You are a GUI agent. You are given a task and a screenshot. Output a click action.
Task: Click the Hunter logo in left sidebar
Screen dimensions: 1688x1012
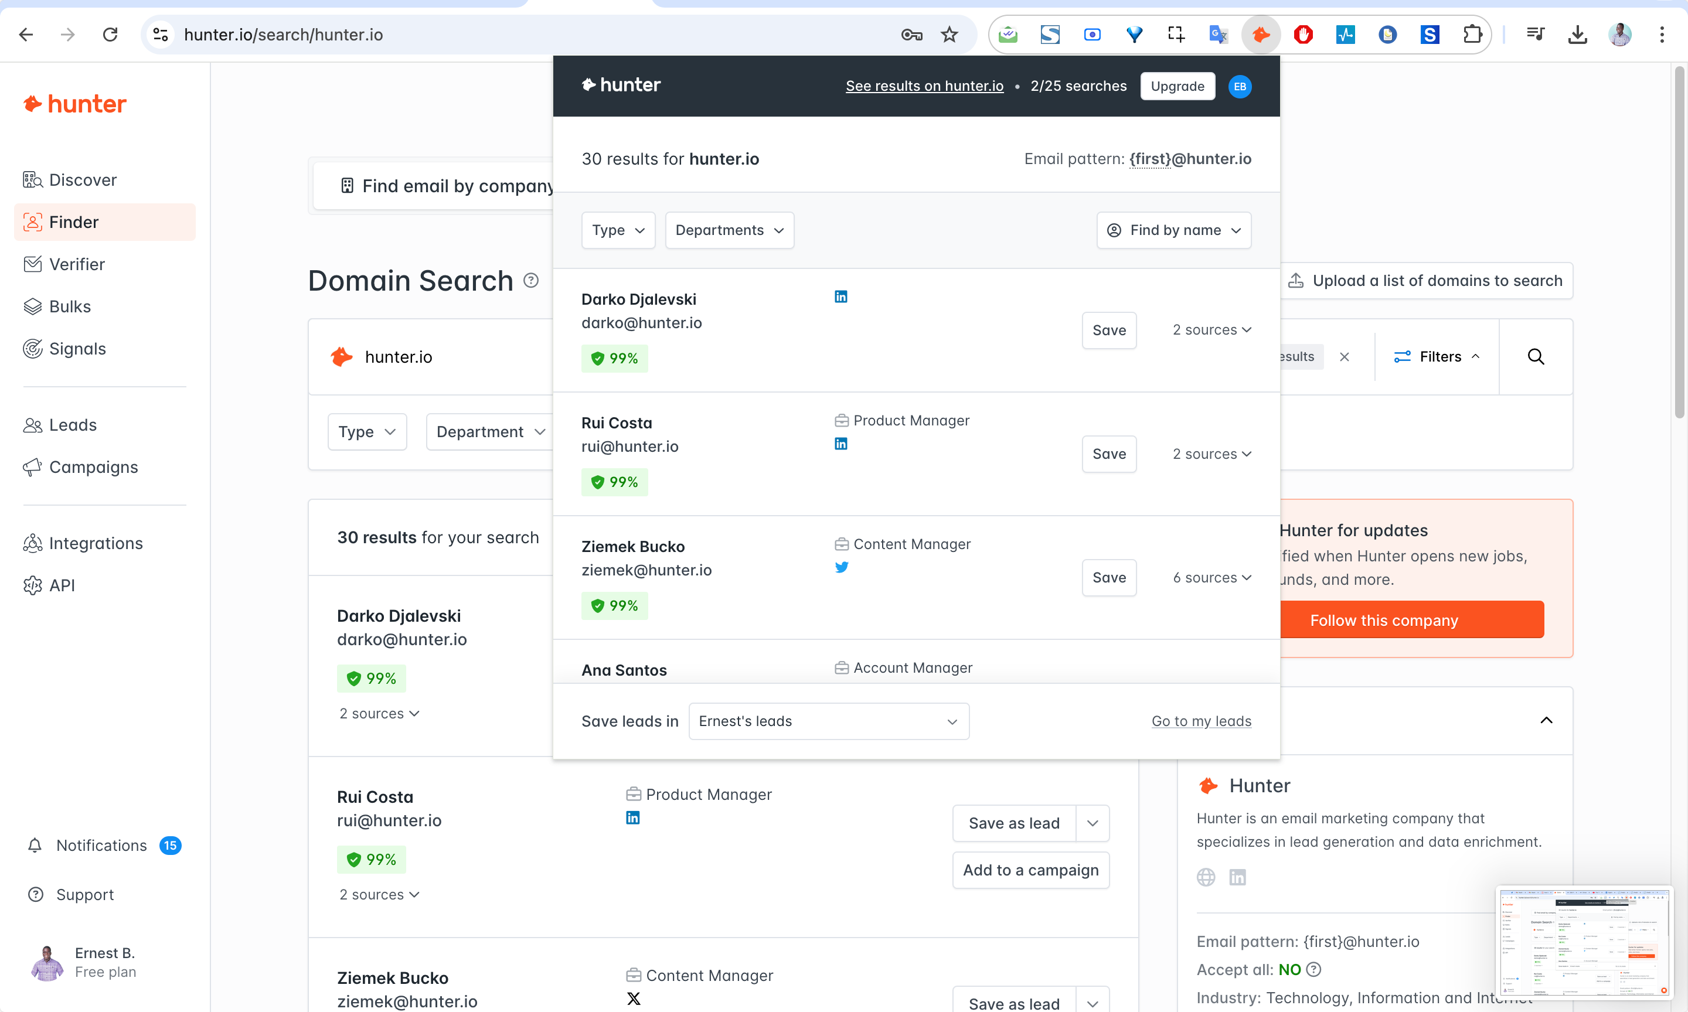tap(75, 104)
